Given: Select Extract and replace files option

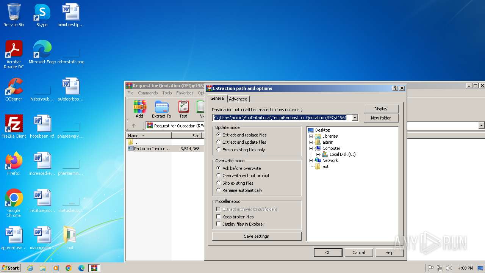Looking at the screenshot, I should pyautogui.click(x=241, y=135).
